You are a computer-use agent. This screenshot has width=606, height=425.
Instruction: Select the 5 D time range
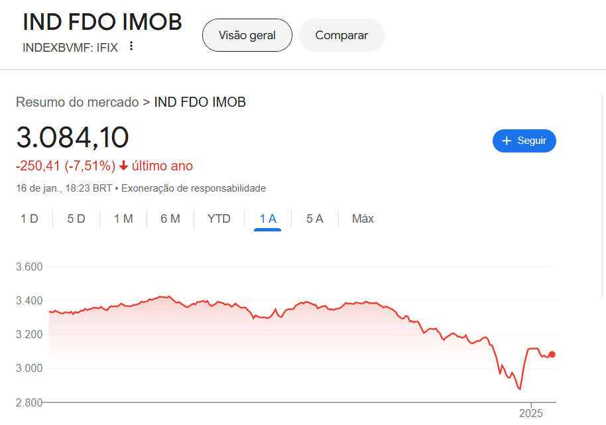tap(76, 219)
